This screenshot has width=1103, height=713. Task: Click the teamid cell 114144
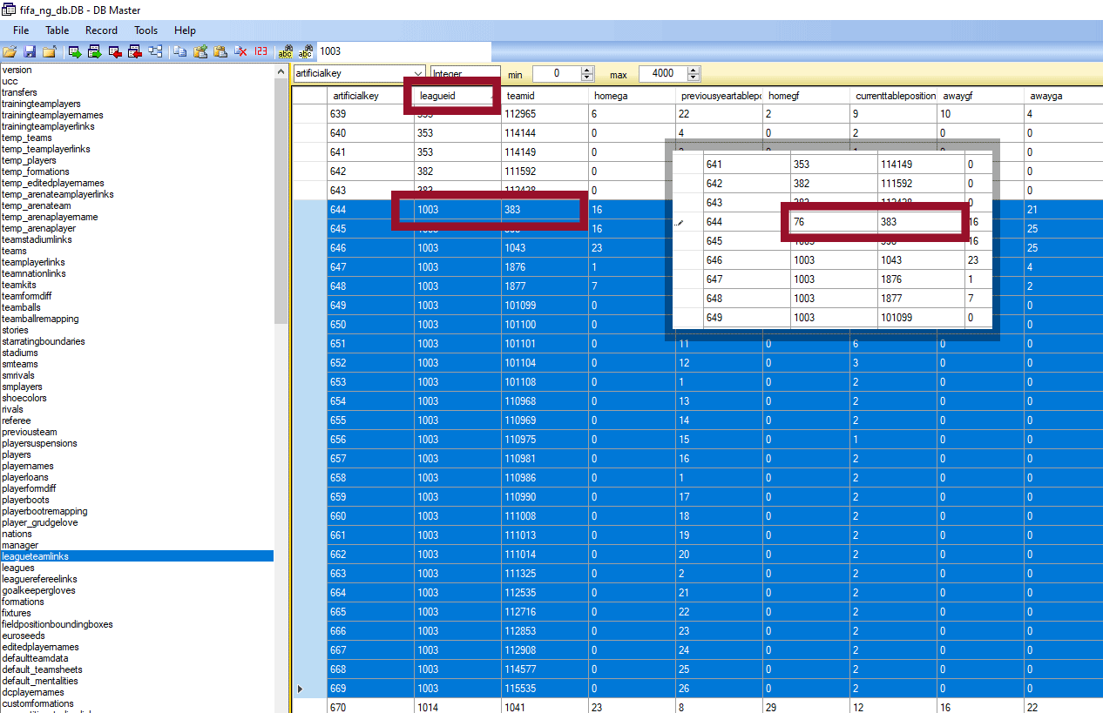(x=545, y=133)
